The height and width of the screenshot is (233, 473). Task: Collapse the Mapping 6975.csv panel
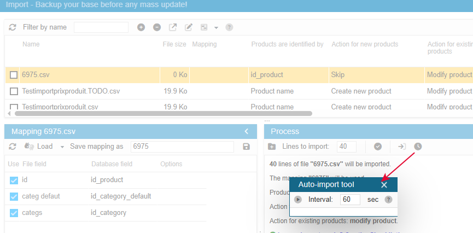(247, 131)
